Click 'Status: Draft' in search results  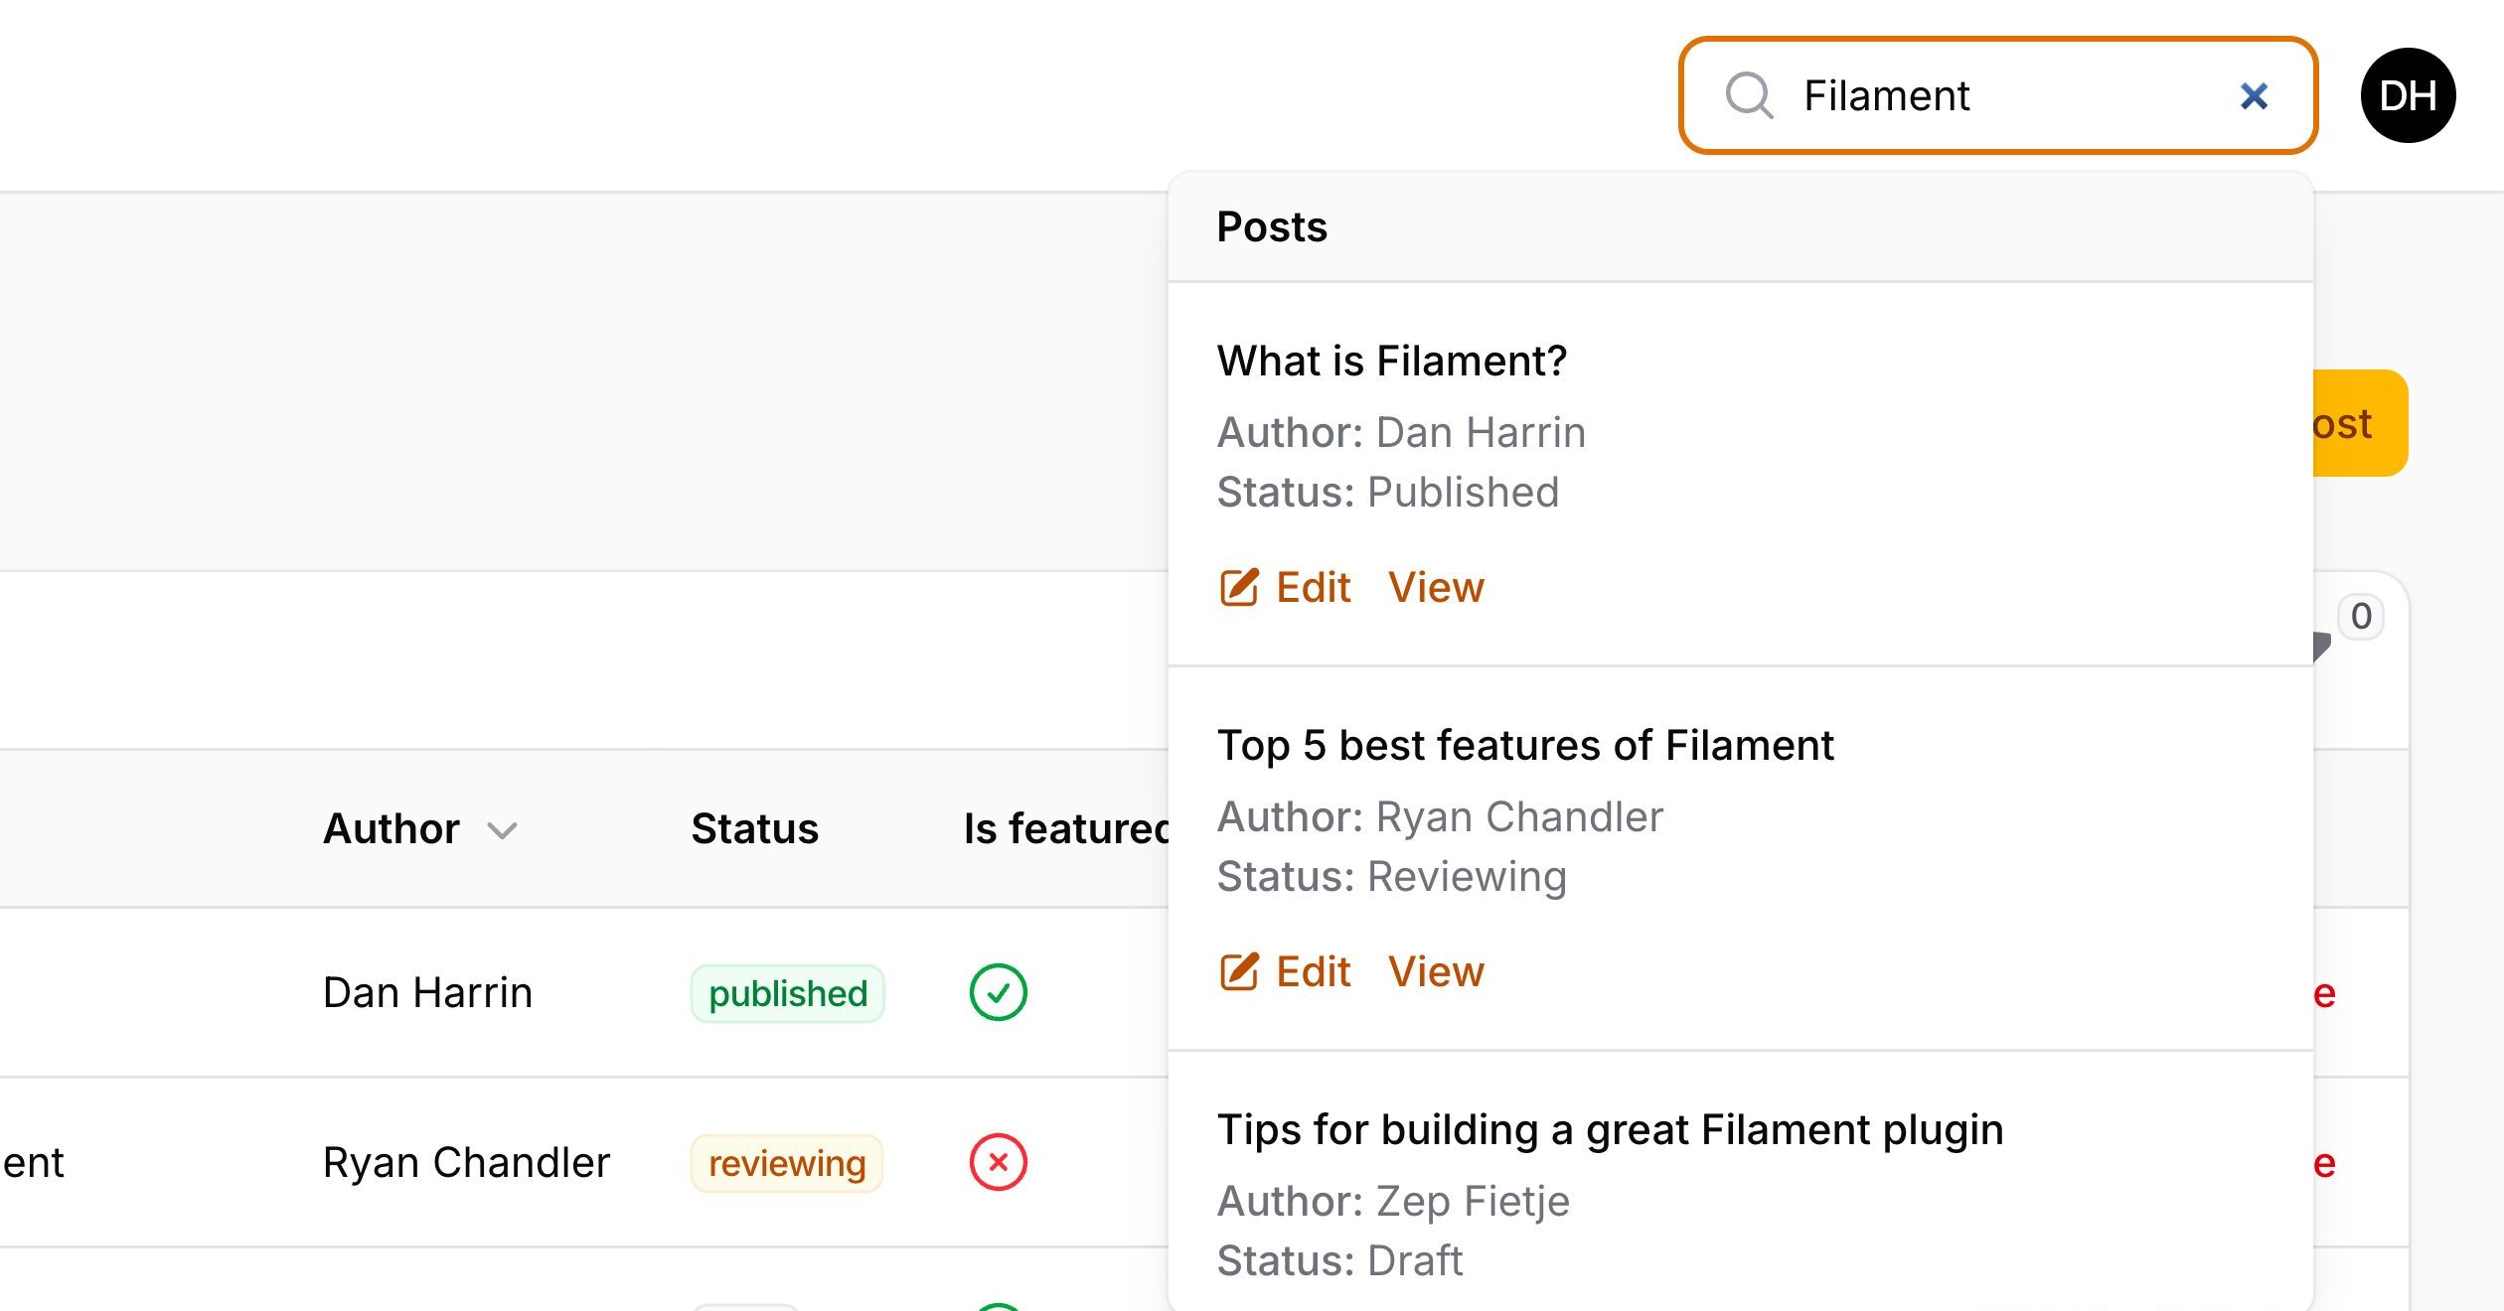pos(1339,1260)
